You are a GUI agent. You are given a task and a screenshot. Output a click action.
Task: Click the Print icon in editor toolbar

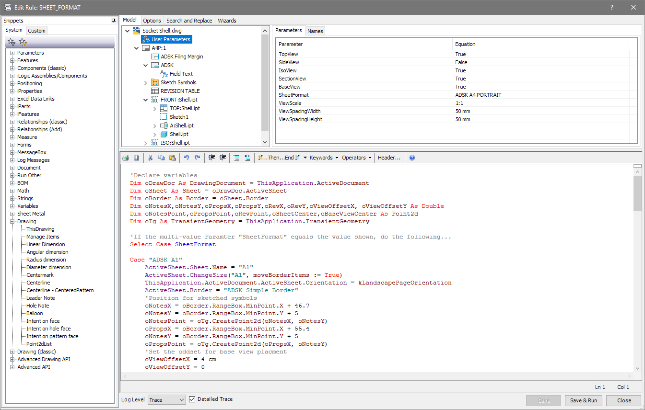[126, 158]
